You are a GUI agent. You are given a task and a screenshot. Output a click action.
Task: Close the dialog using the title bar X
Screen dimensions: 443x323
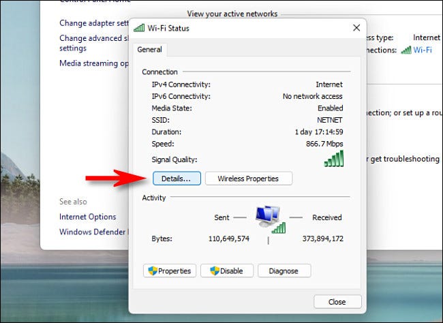356,28
